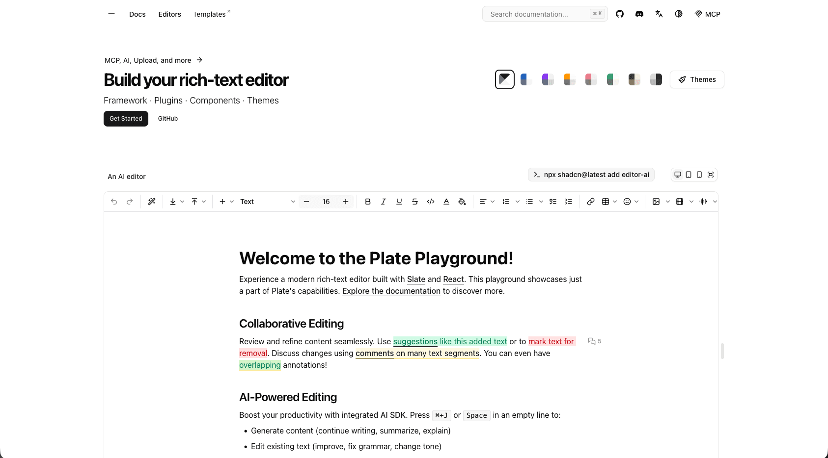
Task: Open the Editors nav item
Action: pyautogui.click(x=170, y=14)
